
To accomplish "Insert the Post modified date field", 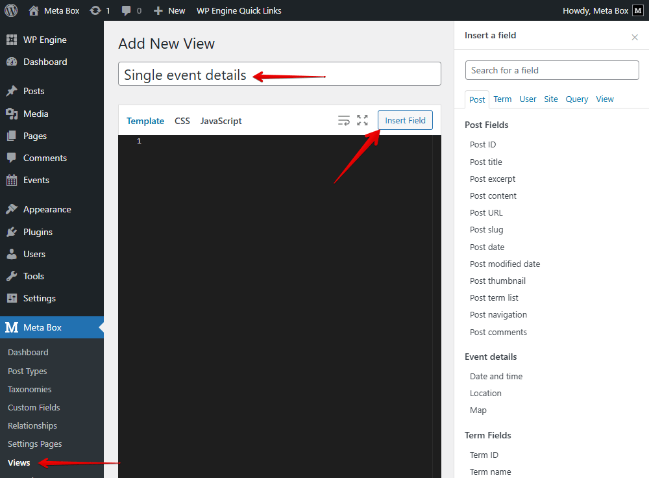I will coord(505,264).
